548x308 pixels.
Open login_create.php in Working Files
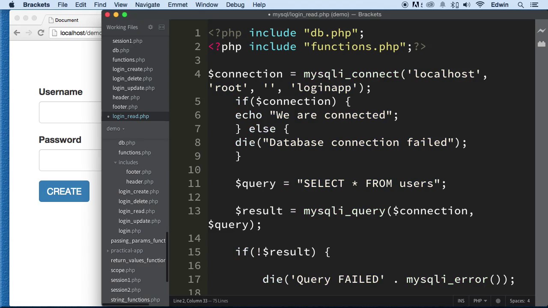132,69
